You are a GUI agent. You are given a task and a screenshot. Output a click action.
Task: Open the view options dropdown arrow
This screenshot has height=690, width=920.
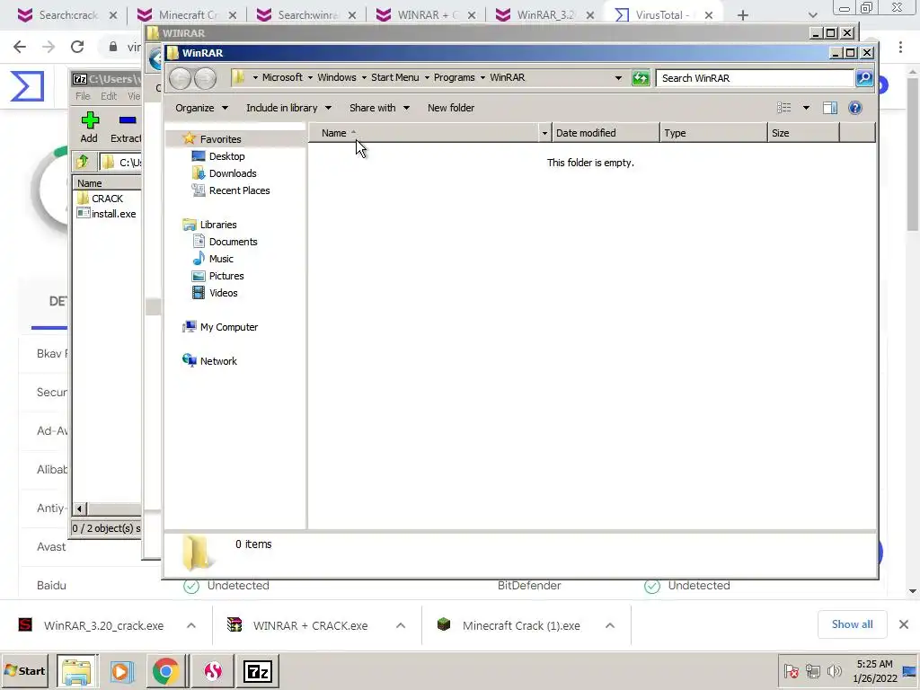click(x=806, y=108)
